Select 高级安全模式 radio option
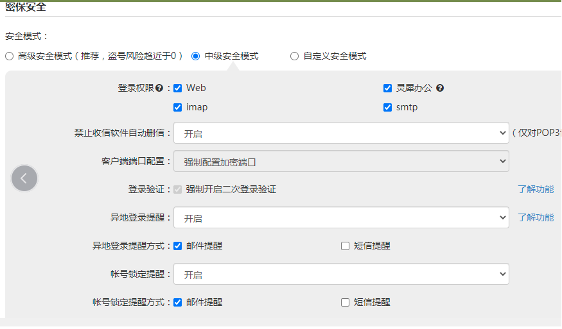Viewport: 562px width, 329px height. tap(9, 56)
